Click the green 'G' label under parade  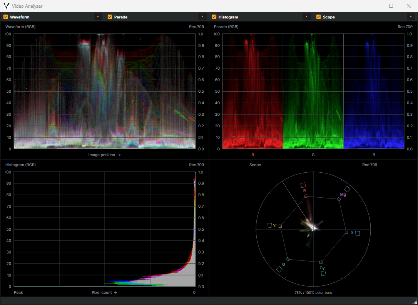click(x=313, y=155)
